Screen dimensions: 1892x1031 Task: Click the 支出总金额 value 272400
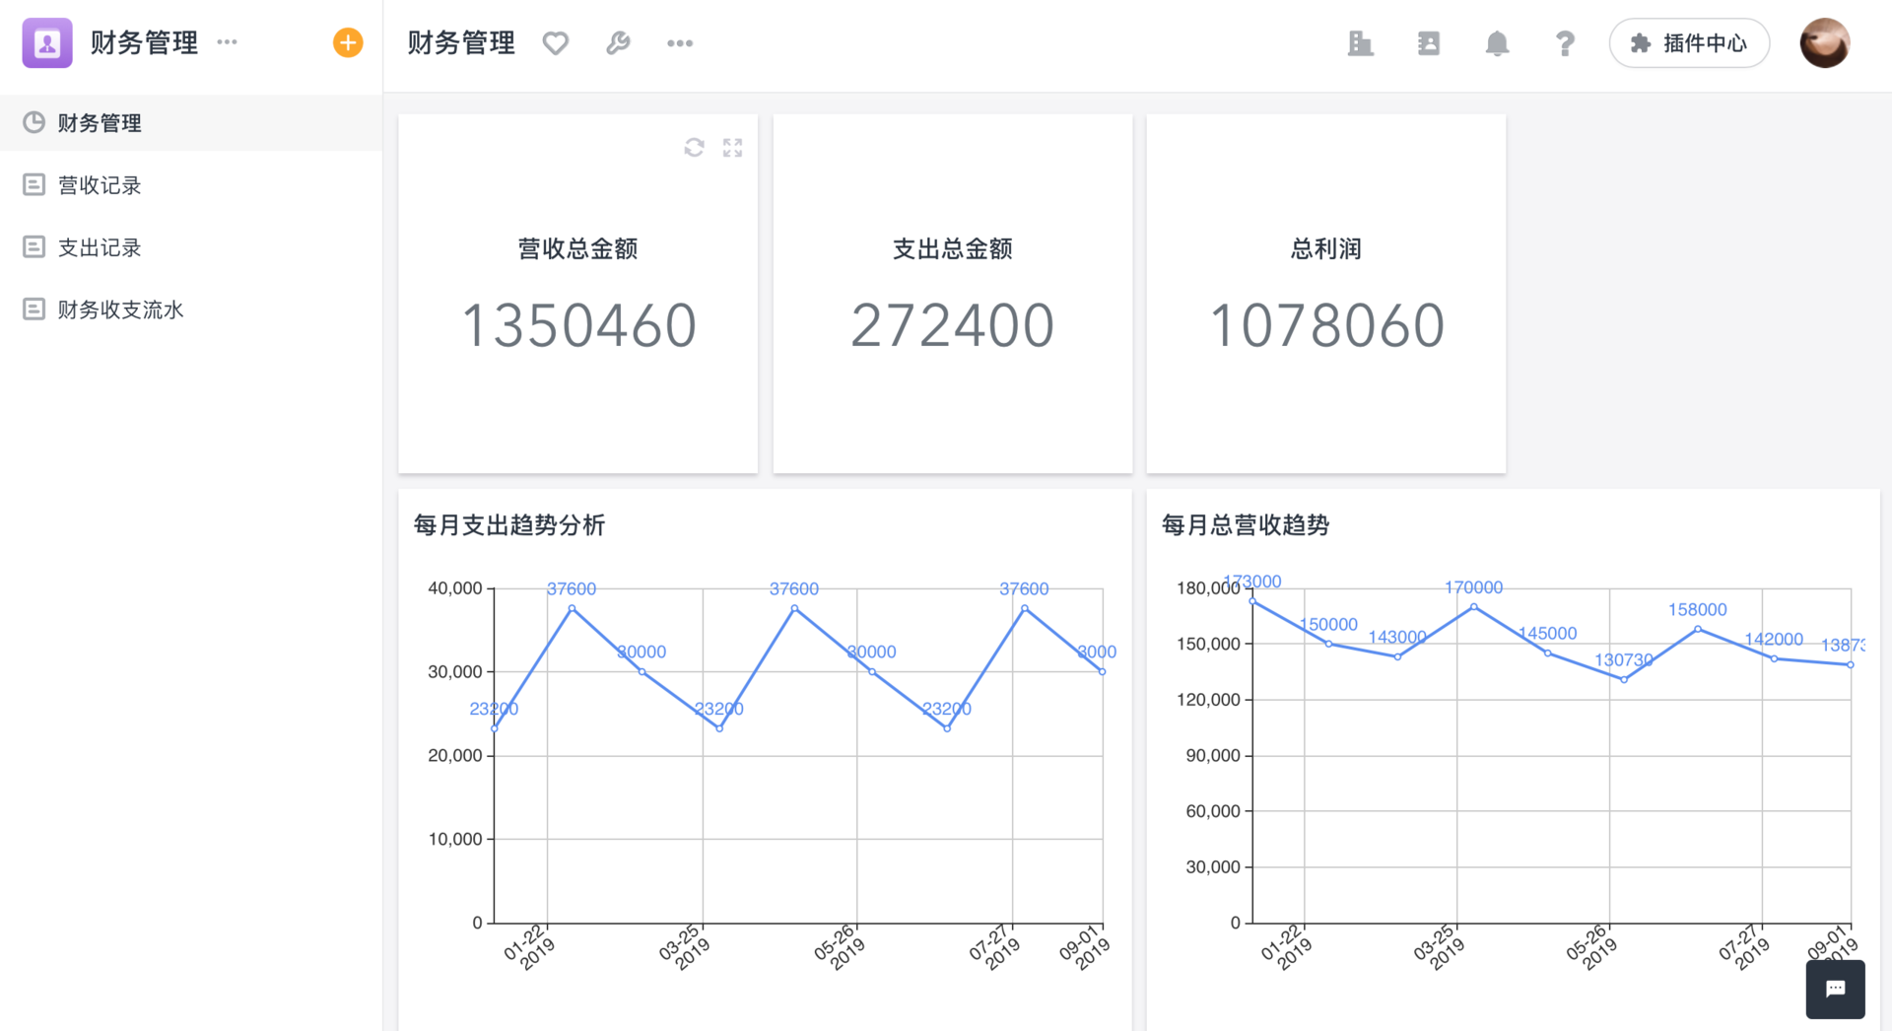[x=953, y=325]
